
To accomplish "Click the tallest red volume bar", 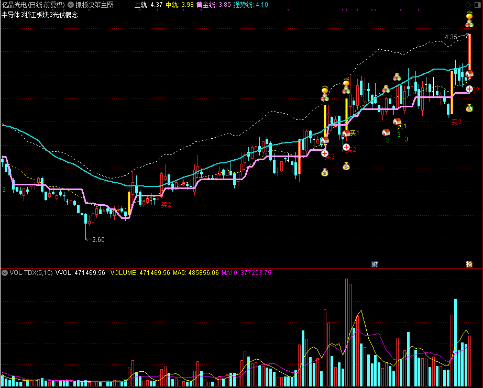I will click(347, 332).
